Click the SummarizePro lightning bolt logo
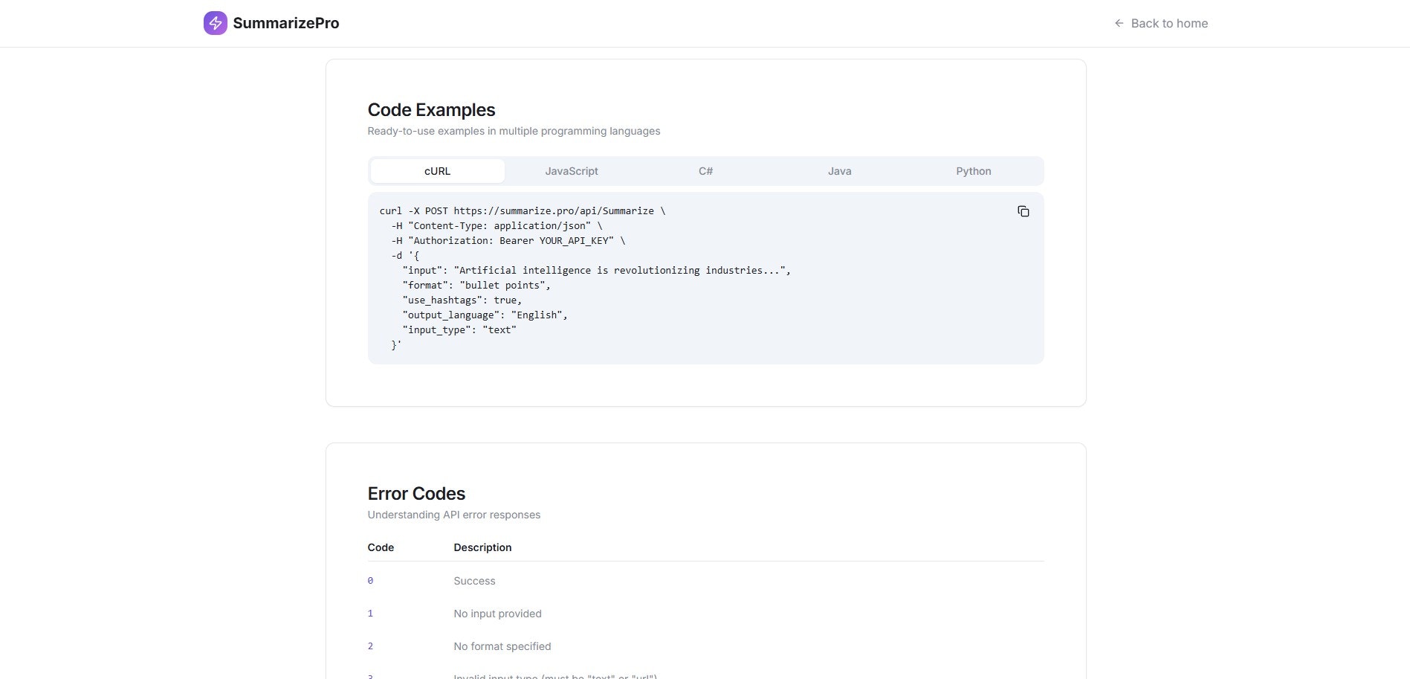1410x679 pixels. (215, 23)
